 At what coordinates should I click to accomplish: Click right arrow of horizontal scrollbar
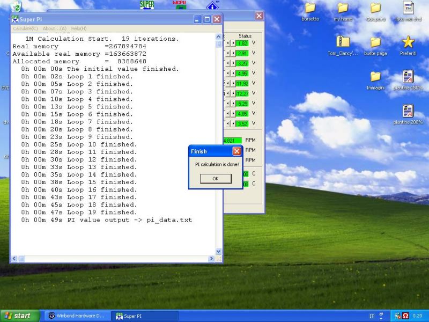coord(211,259)
